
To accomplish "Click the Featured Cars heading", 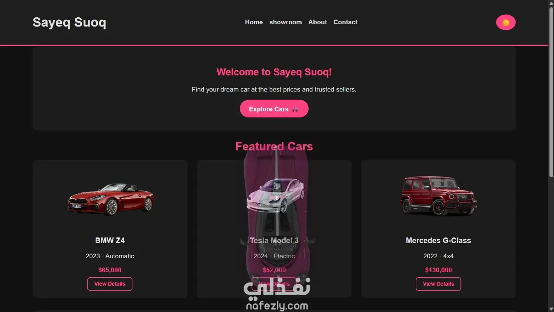I will pos(274,146).
